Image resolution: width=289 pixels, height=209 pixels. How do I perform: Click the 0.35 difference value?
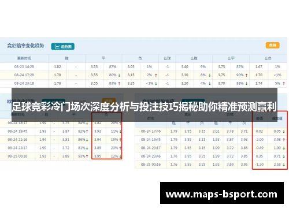click(x=259, y=156)
